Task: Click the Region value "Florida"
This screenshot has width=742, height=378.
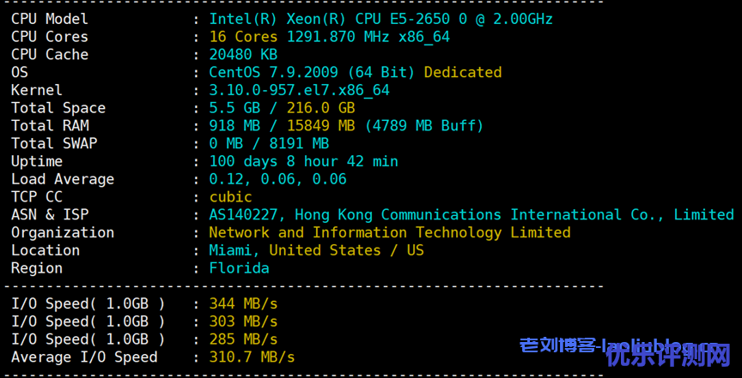Action: click(239, 268)
